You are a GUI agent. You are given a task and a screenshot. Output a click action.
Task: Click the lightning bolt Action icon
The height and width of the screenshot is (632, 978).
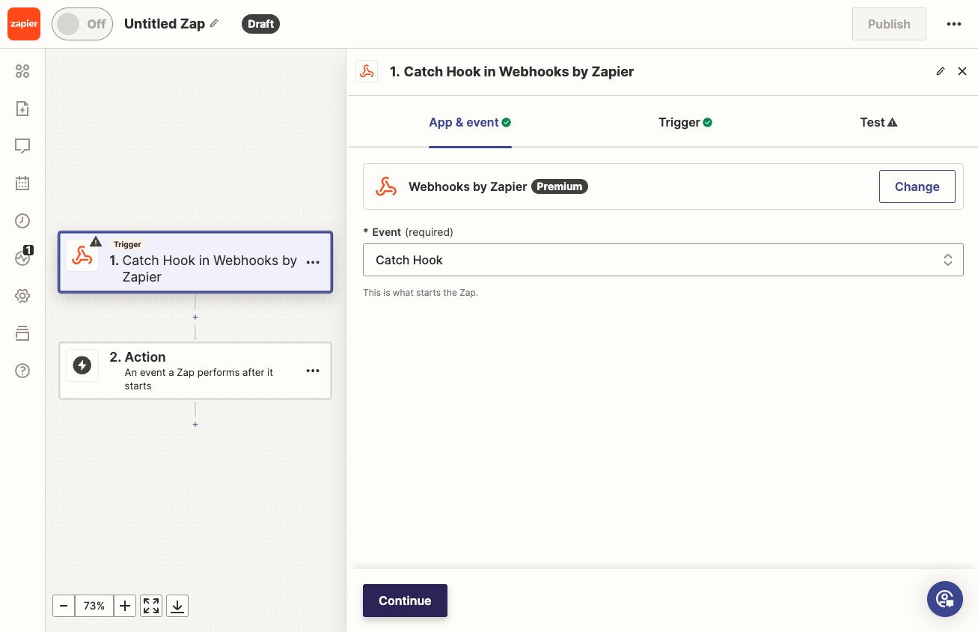pos(82,365)
